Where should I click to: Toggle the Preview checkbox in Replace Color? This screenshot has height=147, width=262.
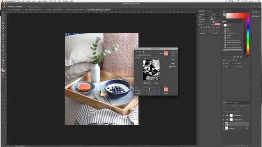(170, 67)
